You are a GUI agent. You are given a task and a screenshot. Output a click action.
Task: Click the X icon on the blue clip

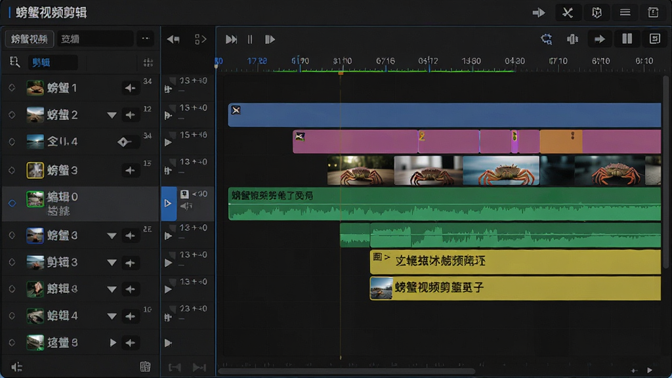(x=236, y=110)
